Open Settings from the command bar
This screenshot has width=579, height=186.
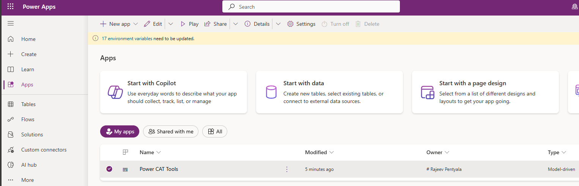(301, 24)
